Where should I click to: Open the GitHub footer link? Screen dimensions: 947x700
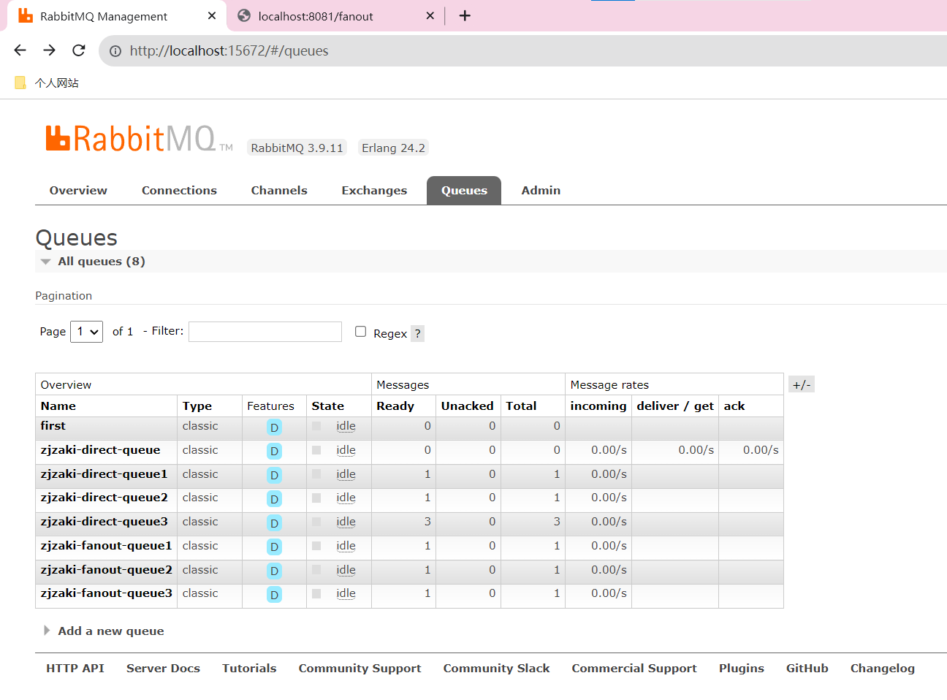(x=807, y=668)
